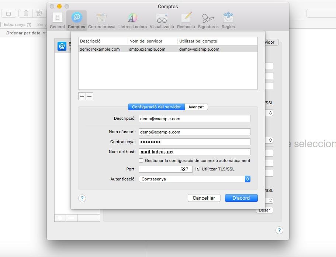Add a new SMTP server with plus
Viewport: 336px width, 257px height.
(82, 96)
